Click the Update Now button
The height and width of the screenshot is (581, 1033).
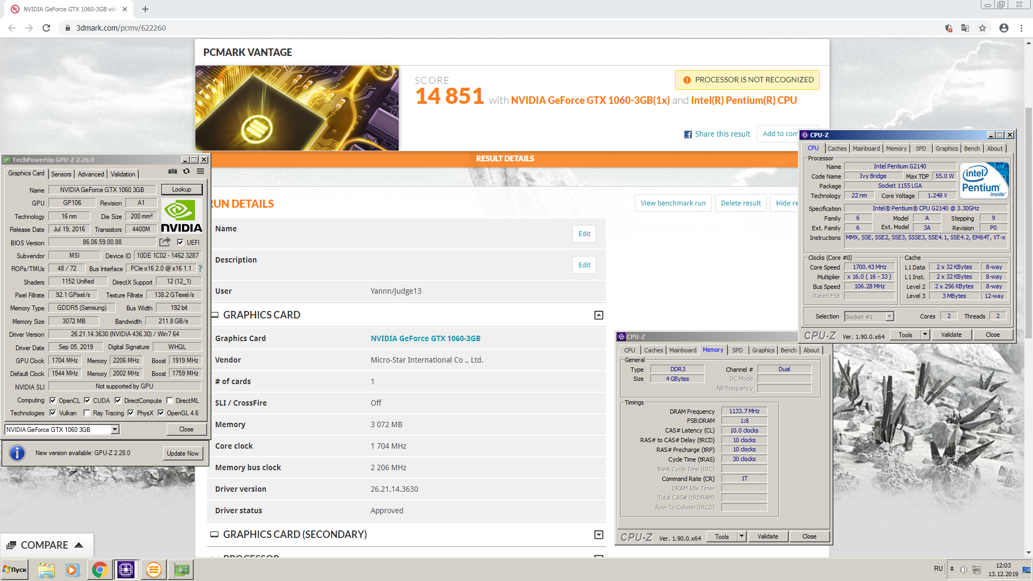[x=183, y=454]
